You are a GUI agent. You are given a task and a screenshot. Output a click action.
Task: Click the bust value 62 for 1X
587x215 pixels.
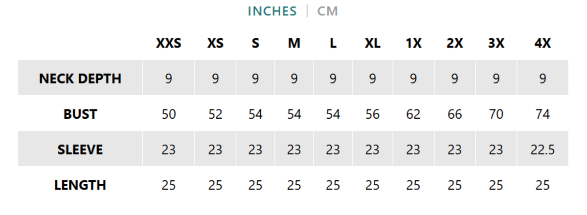pos(413,114)
